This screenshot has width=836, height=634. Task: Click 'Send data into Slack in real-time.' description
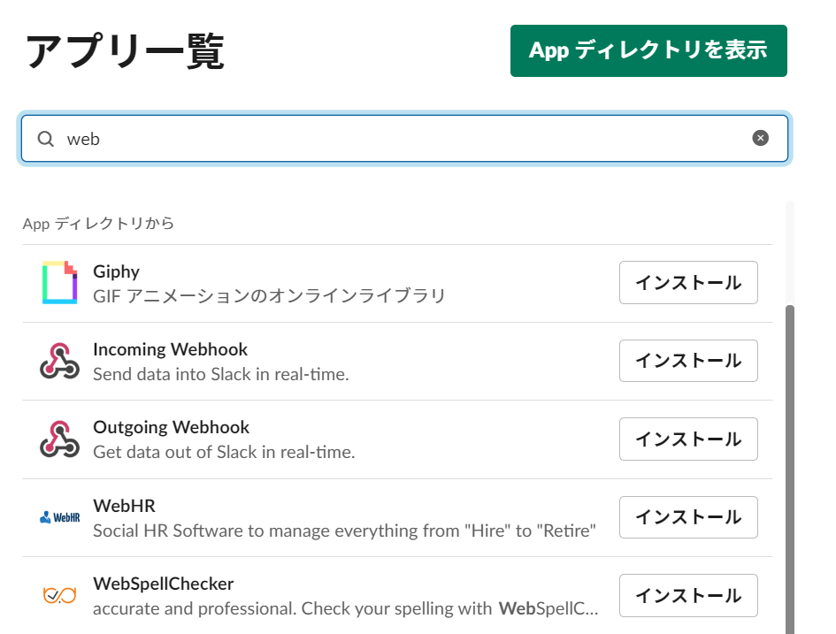pyautogui.click(x=221, y=375)
